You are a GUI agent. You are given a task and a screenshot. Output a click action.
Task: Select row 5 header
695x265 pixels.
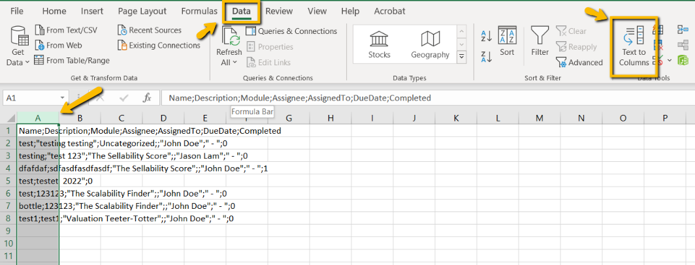8,181
